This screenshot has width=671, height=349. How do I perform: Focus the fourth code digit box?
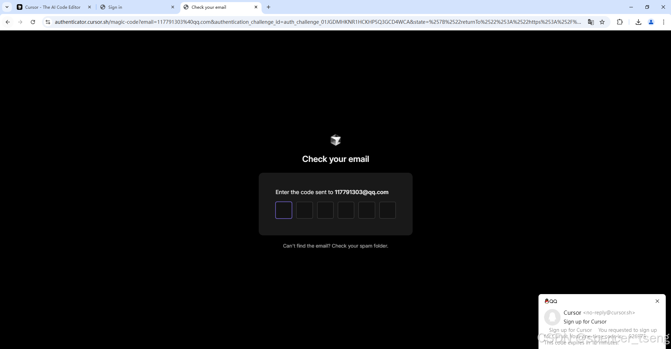346,210
